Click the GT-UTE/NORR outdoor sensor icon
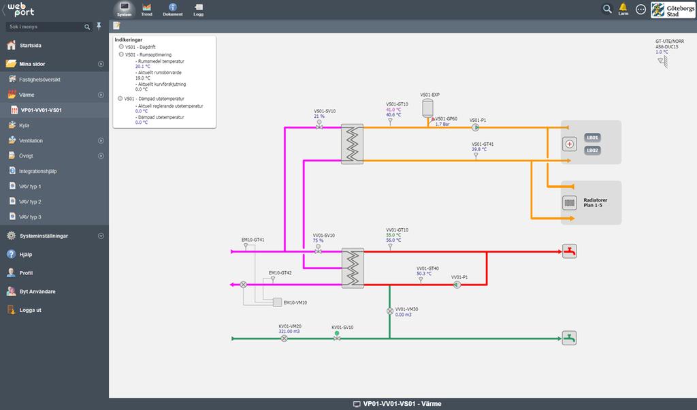The width and height of the screenshot is (697, 410). (x=663, y=61)
